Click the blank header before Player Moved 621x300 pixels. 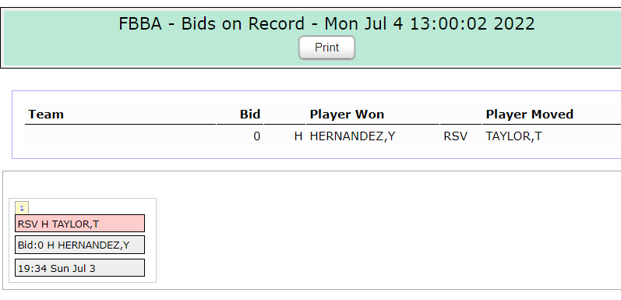pos(460,114)
